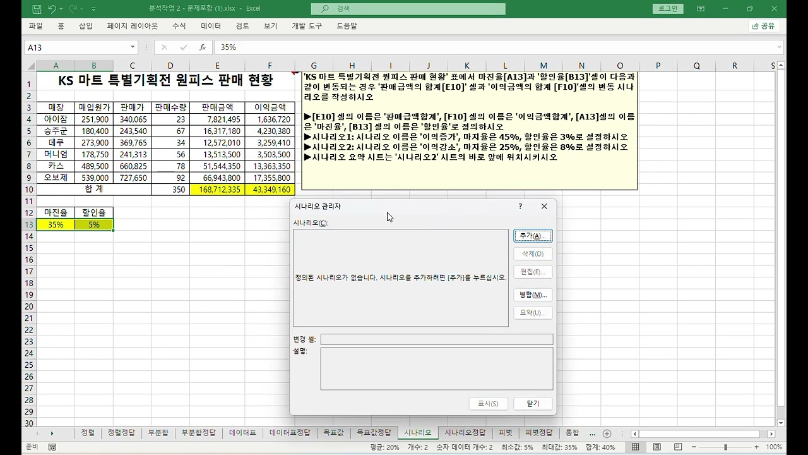The image size is (808, 455).
Task: Click the 병합(M)... button in scenario manager
Action: pyautogui.click(x=533, y=294)
